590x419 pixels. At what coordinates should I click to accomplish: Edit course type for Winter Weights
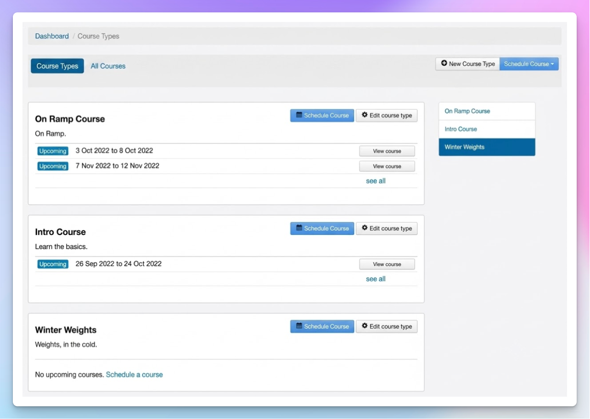(x=387, y=326)
